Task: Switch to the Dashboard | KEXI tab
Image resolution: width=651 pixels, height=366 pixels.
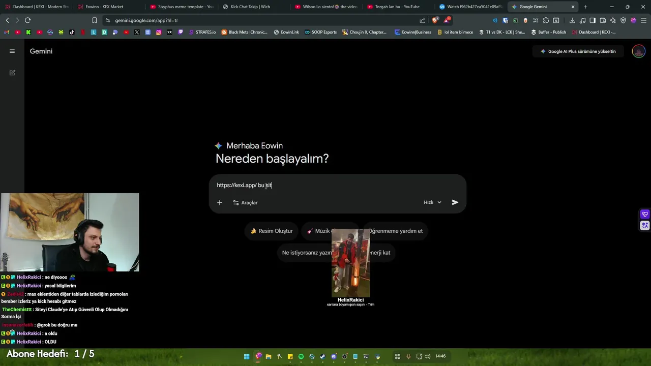Action: click(x=37, y=7)
